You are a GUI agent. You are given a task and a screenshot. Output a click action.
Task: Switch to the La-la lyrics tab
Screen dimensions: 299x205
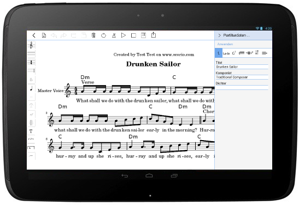(226, 53)
